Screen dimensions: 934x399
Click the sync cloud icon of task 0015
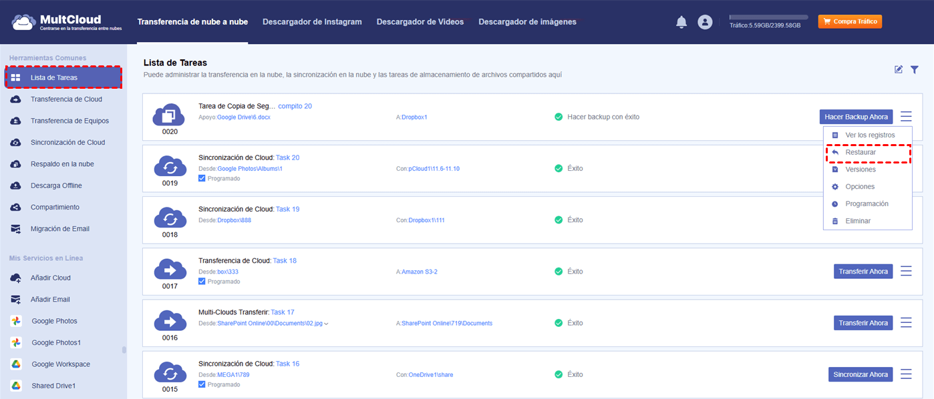[x=170, y=372]
